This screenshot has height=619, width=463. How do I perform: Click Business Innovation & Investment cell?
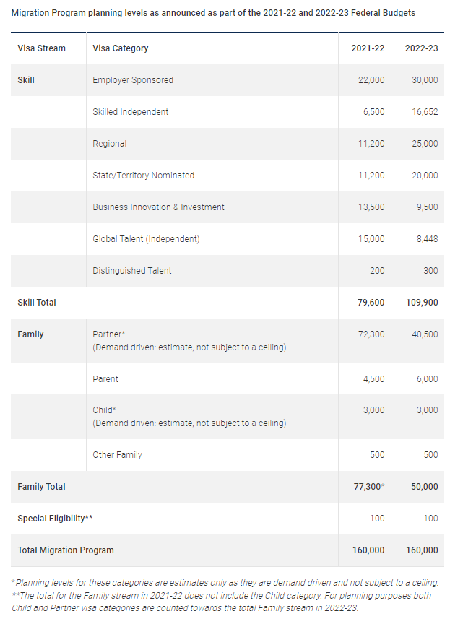click(158, 207)
